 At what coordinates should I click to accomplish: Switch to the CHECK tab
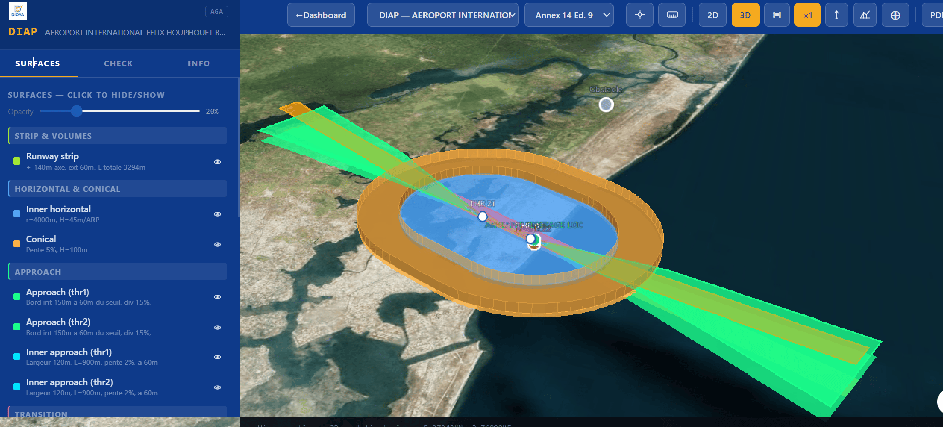point(118,63)
